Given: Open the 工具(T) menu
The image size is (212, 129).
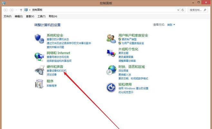Looking at the screenshot, I should coord(41,16).
